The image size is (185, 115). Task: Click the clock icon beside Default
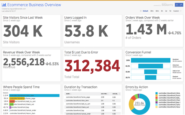coord(141,11)
